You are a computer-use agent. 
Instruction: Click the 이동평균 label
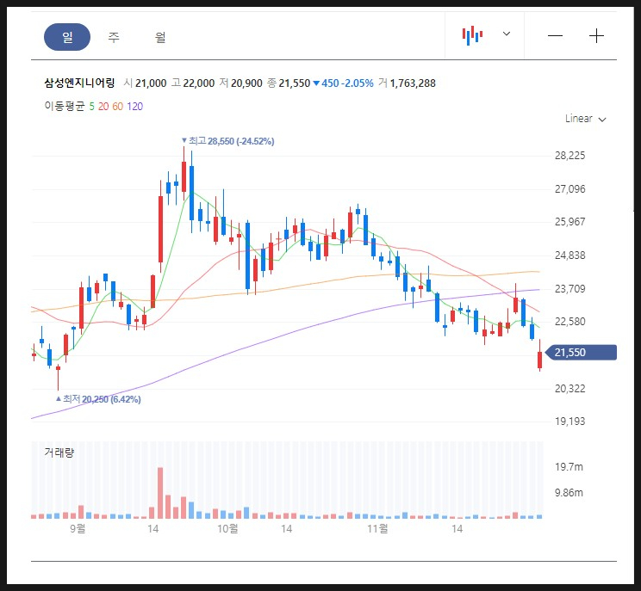click(x=65, y=106)
